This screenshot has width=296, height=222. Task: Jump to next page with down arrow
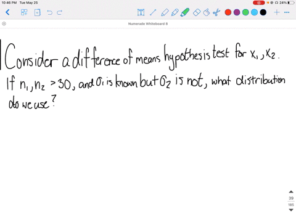291,210
